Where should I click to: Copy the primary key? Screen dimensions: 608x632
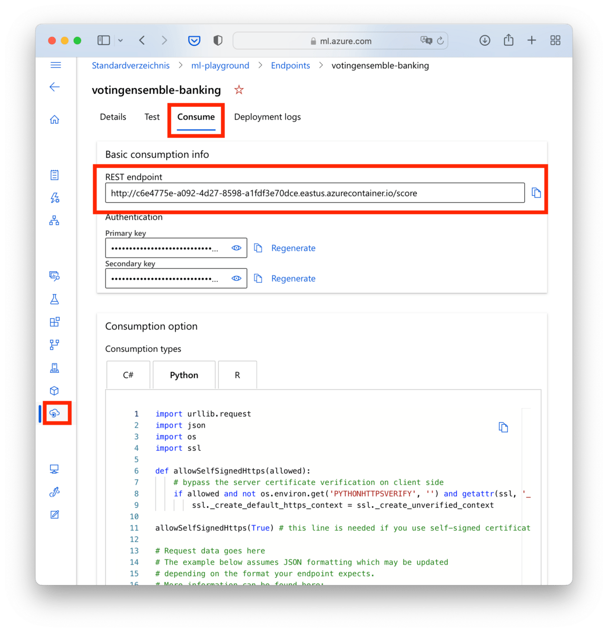[x=258, y=248]
